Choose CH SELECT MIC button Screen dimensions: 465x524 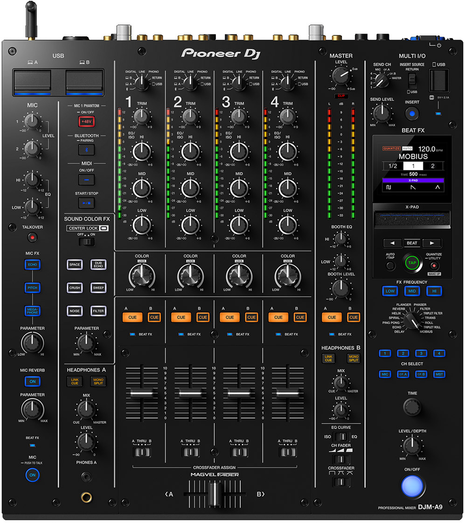pyautogui.click(x=385, y=374)
